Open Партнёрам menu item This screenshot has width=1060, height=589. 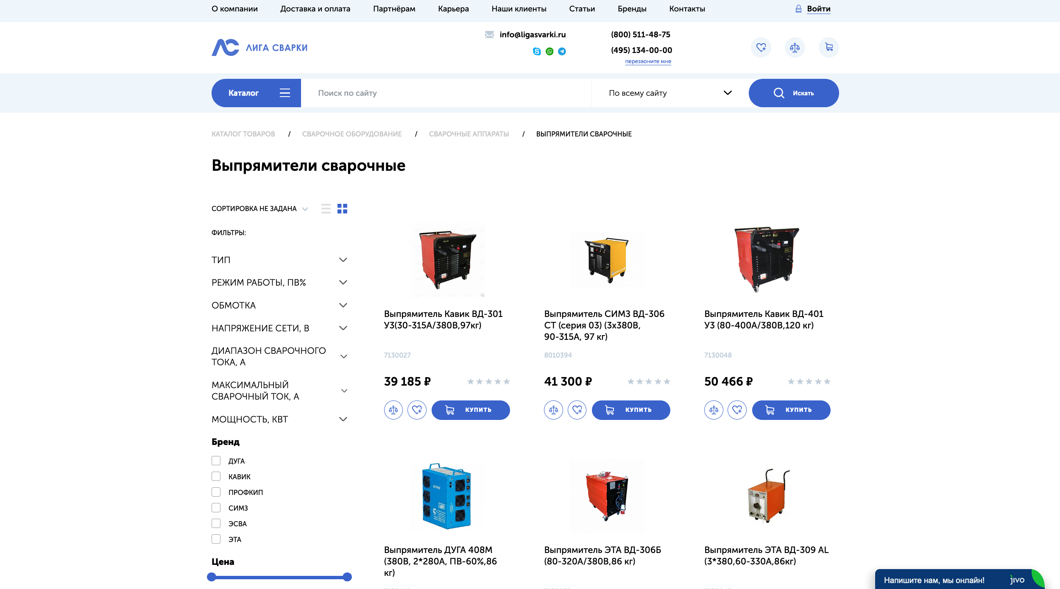click(x=394, y=9)
